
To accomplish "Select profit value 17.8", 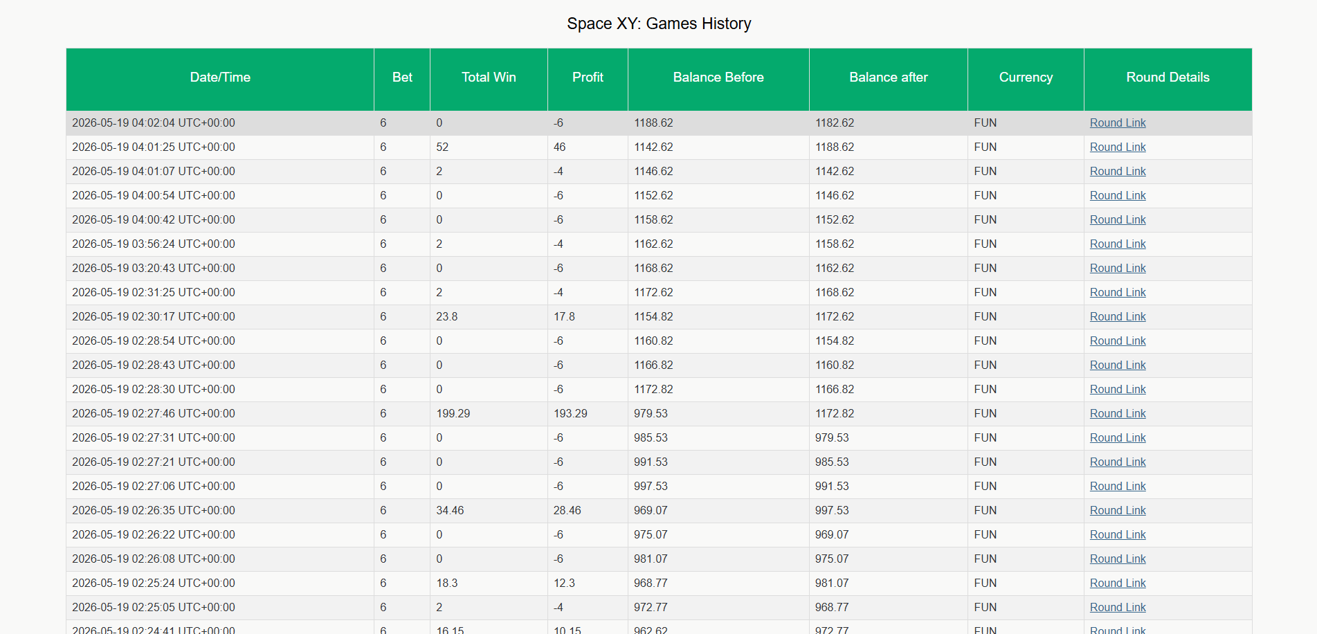I will point(564,316).
